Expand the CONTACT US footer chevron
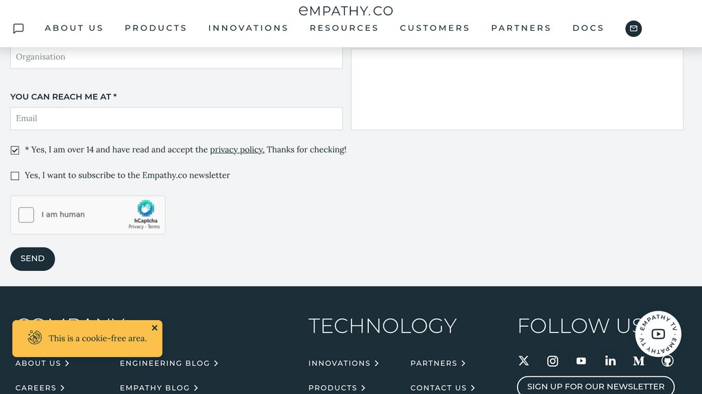The height and width of the screenshot is (394, 702). [x=473, y=388]
